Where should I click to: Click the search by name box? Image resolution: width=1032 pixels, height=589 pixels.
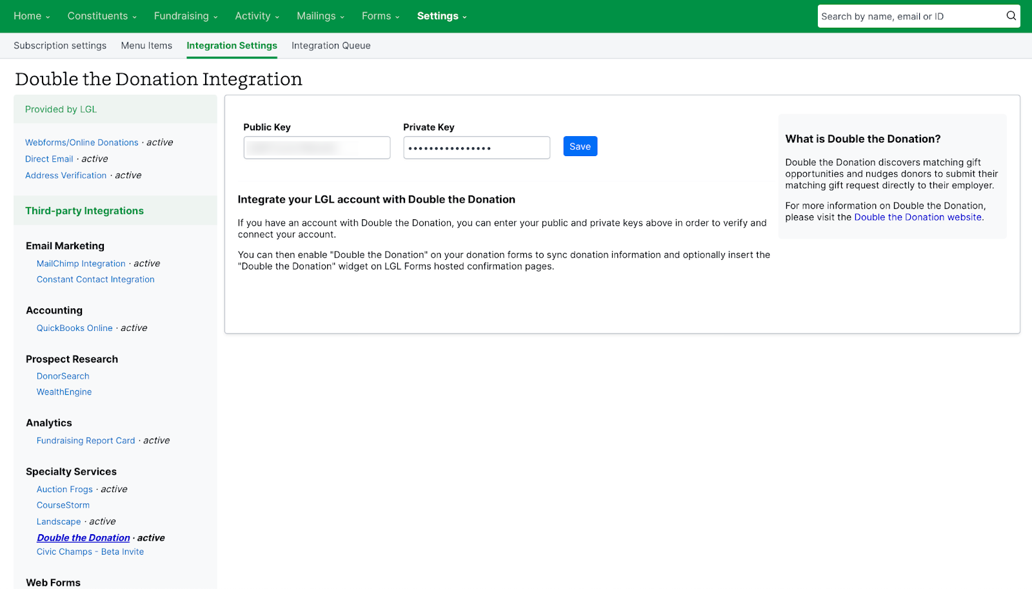909,16
